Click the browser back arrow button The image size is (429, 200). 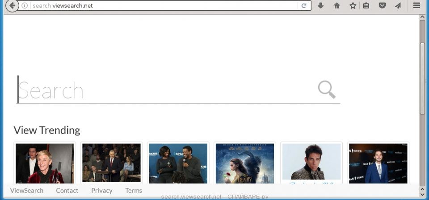tap(12, 6)
